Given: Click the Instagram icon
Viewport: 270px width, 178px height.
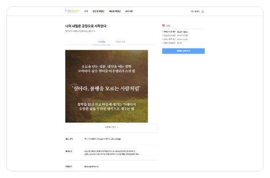Looking at the screenshot, I should pyautogui.click(x=163, y=26).
